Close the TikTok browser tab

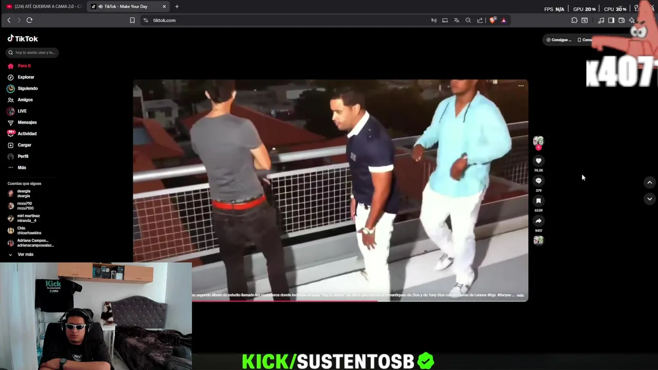pyautogui.click(x=164, y=6)
